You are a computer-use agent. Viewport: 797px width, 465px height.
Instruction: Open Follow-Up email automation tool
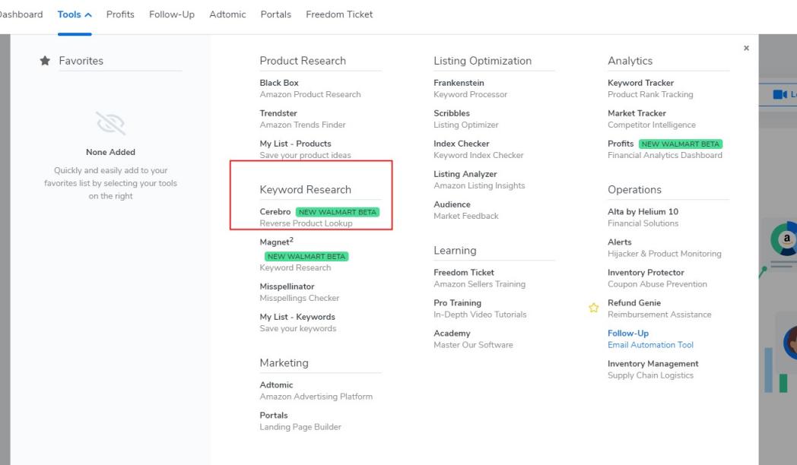point(627,334)
